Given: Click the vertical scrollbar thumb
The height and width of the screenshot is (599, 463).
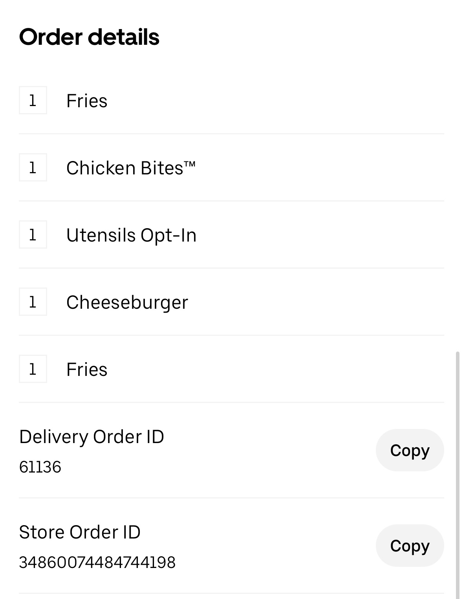Looking at the screenshot, I should click(458, 471).
